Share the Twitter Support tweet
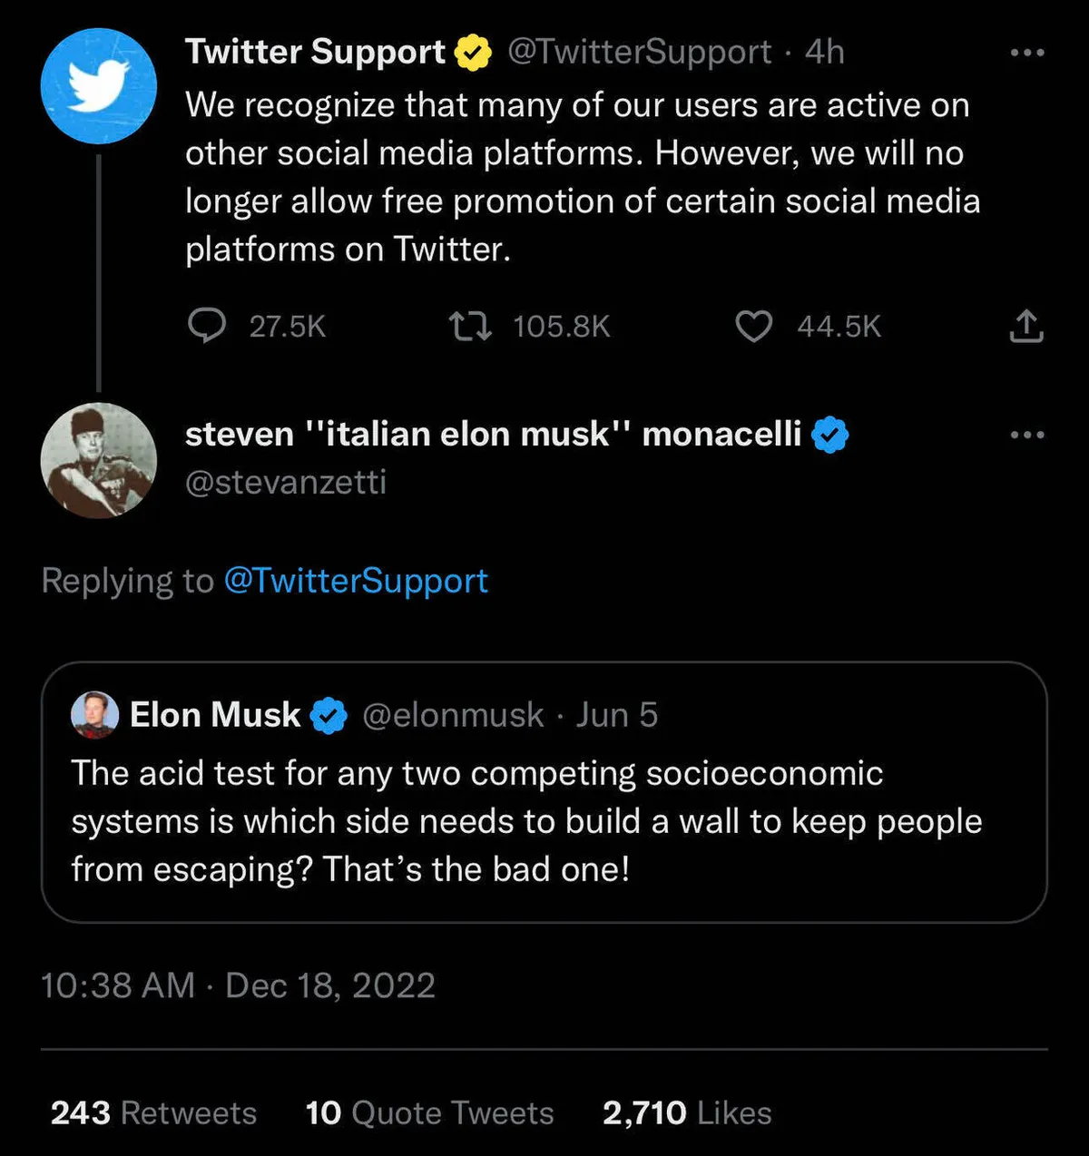 point(1026,326)
